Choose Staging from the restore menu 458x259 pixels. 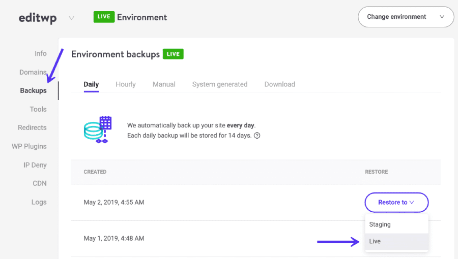pyautogui.click(x=380, y=224)
